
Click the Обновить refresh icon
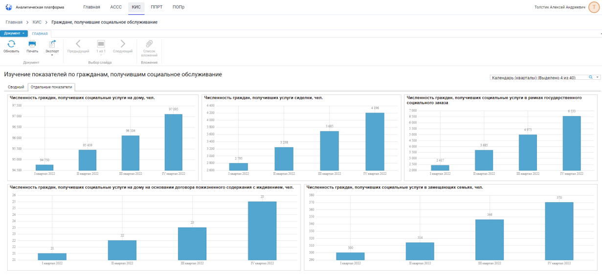11,44
